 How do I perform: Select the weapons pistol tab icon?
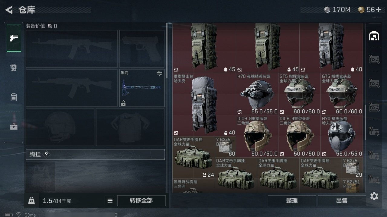[14, 38]
